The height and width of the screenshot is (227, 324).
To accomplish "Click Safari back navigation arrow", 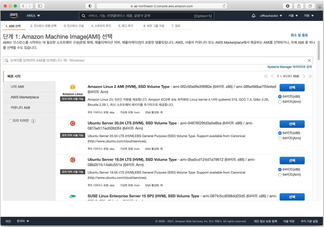I will pos(23,6).
